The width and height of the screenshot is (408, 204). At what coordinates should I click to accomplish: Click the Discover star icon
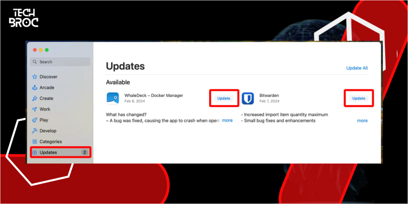coord(35,77)
